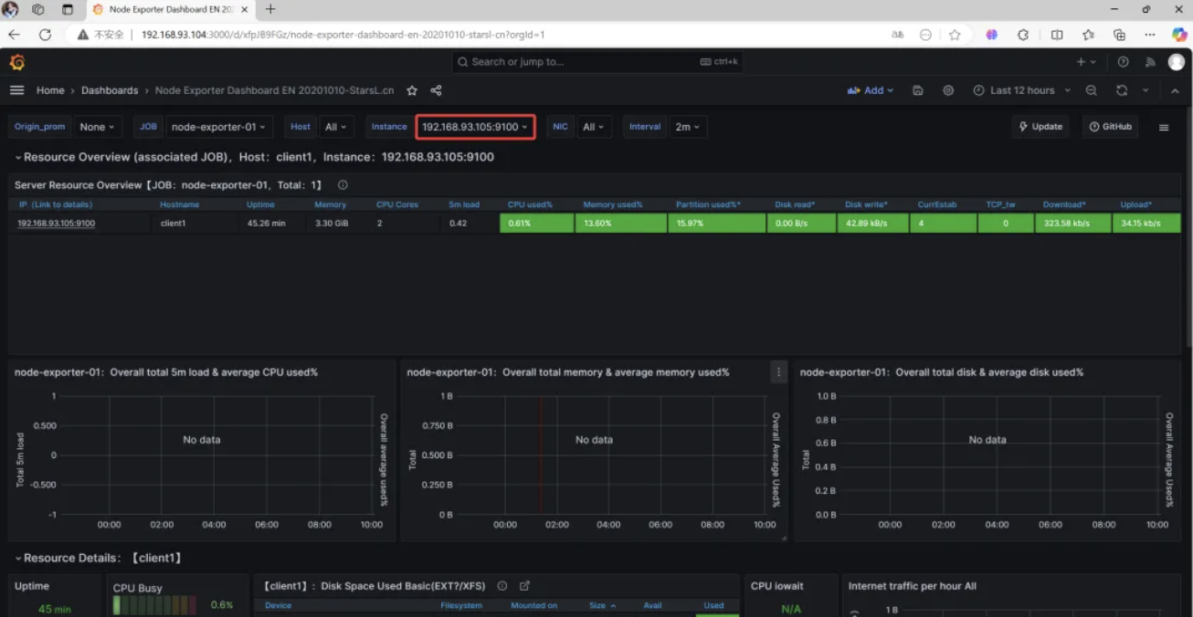This screenshot has width=1193, height=617.
Task: Click Home in the breadcrumb
Action: click(50, 90)
